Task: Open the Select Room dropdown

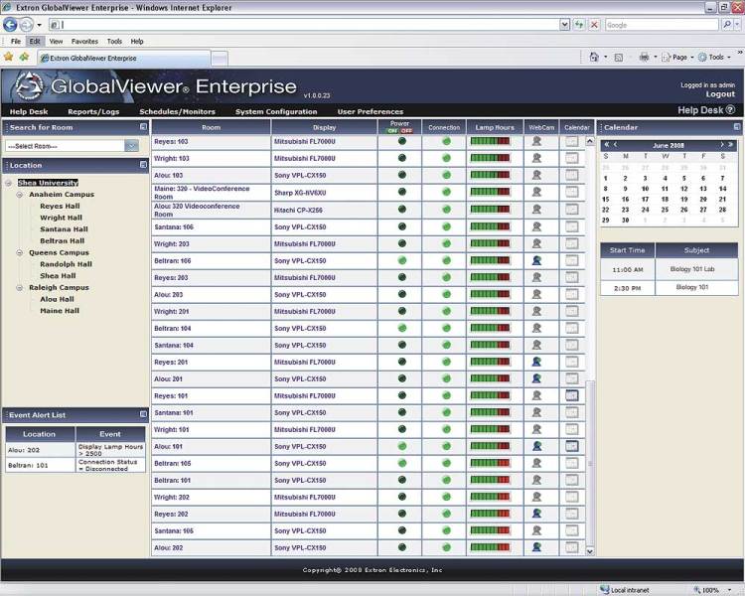Action: click(131, 146)
